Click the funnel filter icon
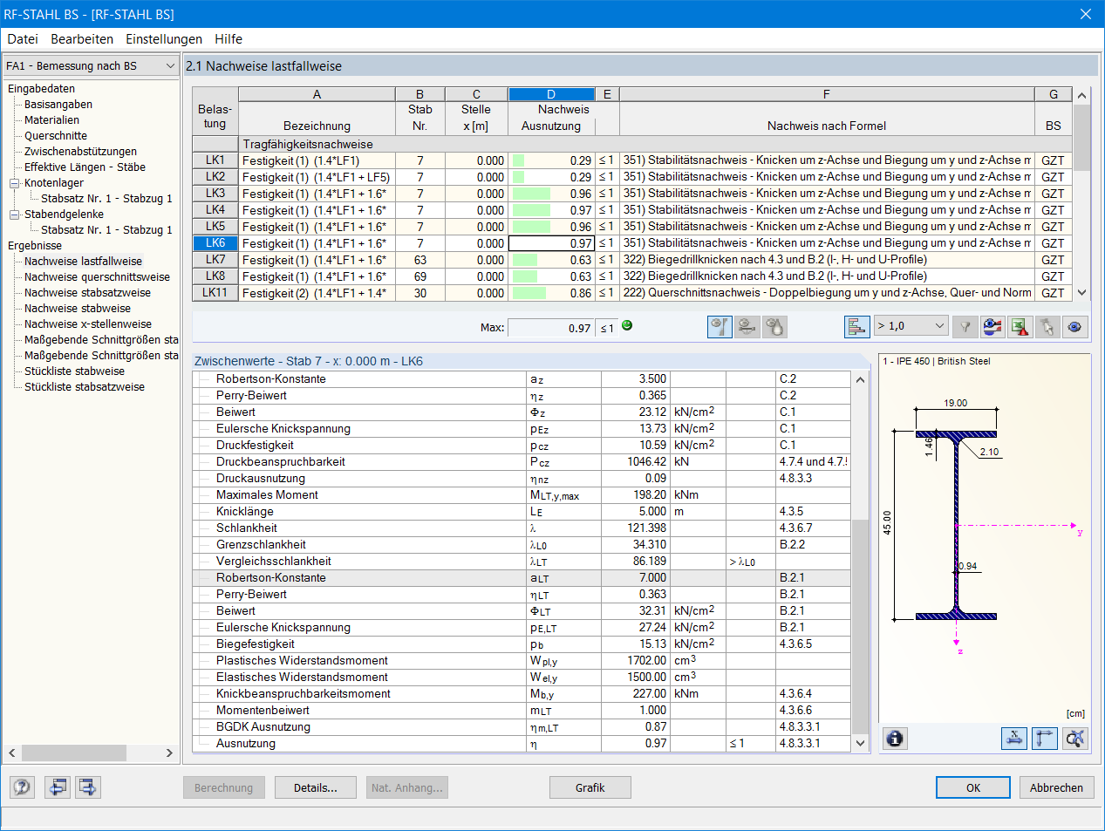This screenshot has width=1105, height=831. point(965,327)
